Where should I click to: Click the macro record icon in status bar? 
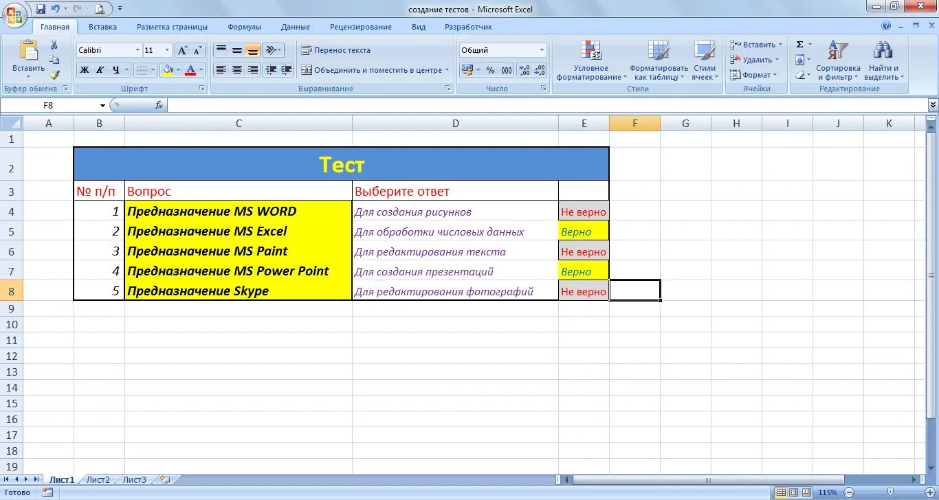click(47, 492)
